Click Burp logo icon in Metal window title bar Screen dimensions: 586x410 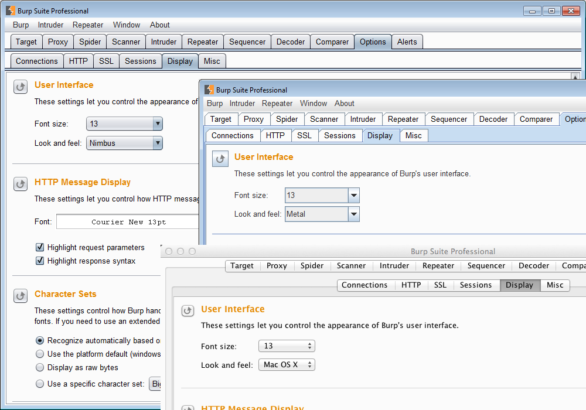(209, 90)
